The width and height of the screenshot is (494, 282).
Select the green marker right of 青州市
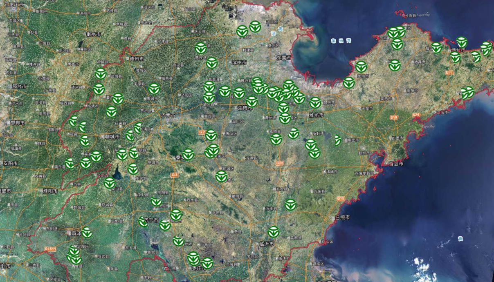(x=285, y=118)
